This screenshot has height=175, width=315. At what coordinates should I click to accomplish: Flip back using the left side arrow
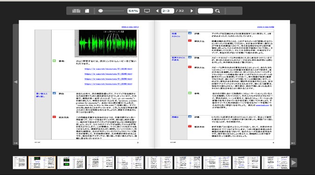(15, 82)
